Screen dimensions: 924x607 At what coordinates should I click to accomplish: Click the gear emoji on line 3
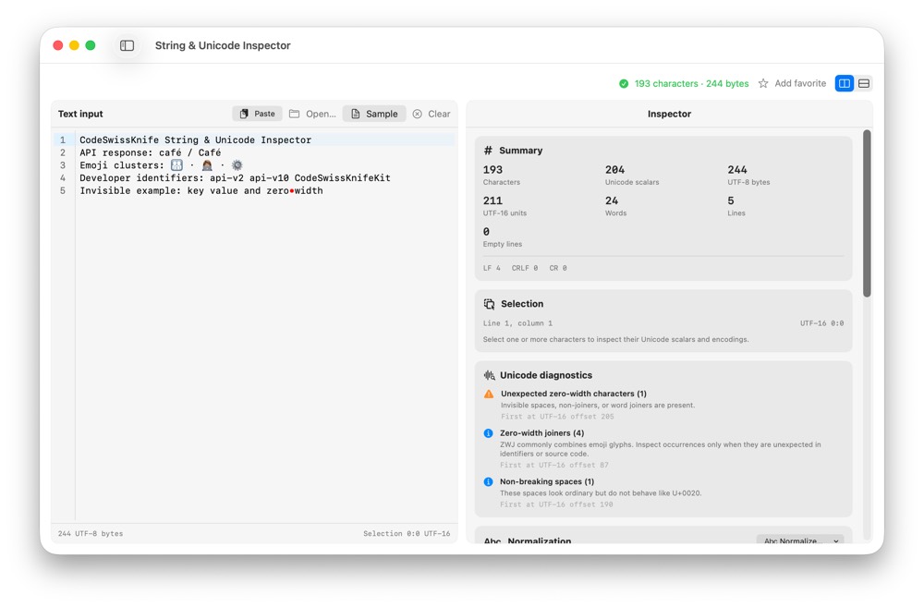pos(237,165)
